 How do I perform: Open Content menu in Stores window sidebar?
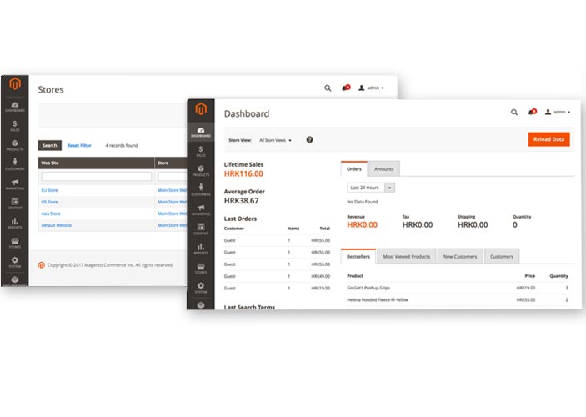pyautogui.click(x=15, y=203)
